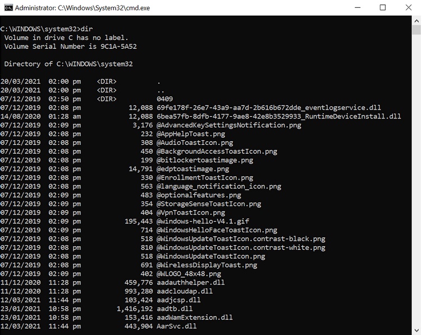This screenshot has height=335, width=422.
Task: Click @language_notification_icon.png file name
Action: 219,186
